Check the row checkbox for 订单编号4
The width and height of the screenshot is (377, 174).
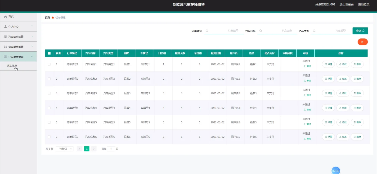[x=49, y=108]
